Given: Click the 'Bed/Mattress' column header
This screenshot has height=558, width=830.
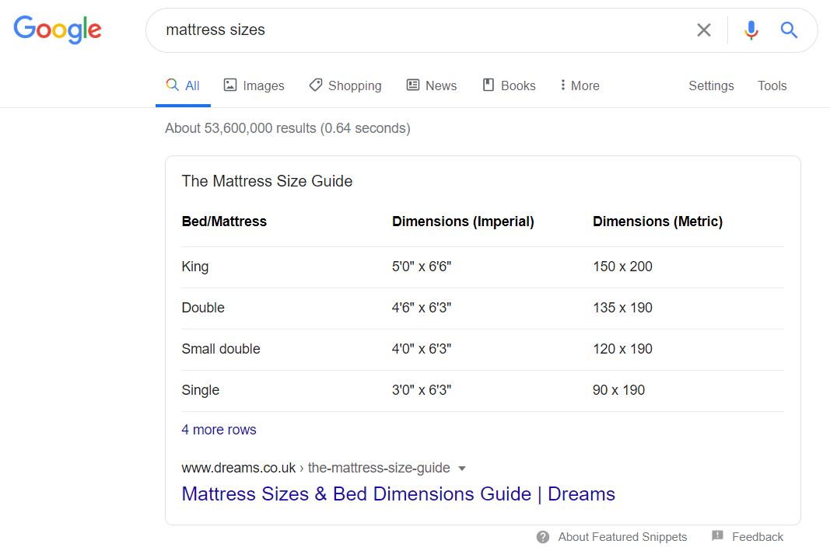Looking at the screenshot, I should pyautogui.click(x=224, y=221).
